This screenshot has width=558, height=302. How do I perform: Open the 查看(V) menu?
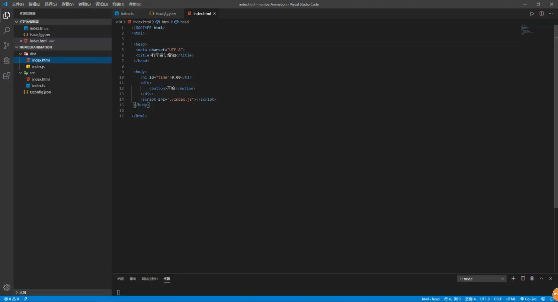67,4
